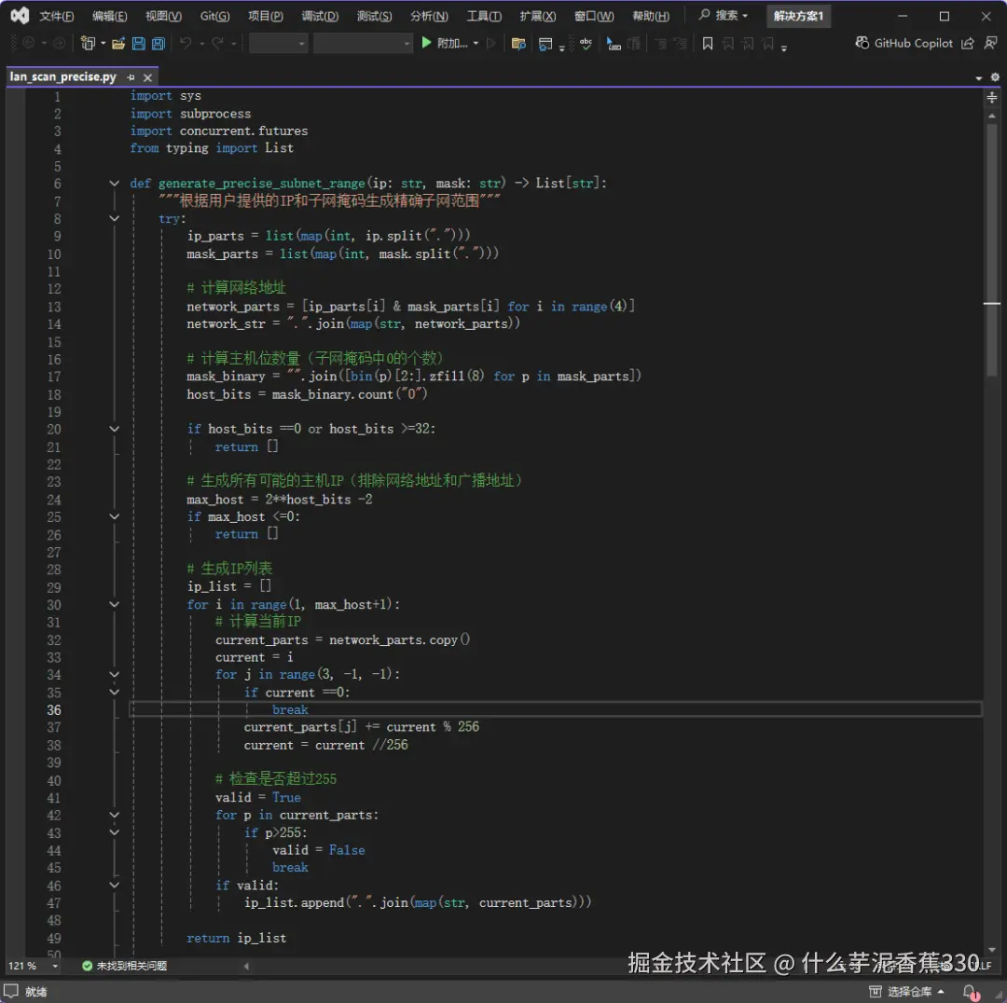Collapse the if host_bits block on line 20
The width and height of the screenshot is (1007, 1003).
pos(115,429)
